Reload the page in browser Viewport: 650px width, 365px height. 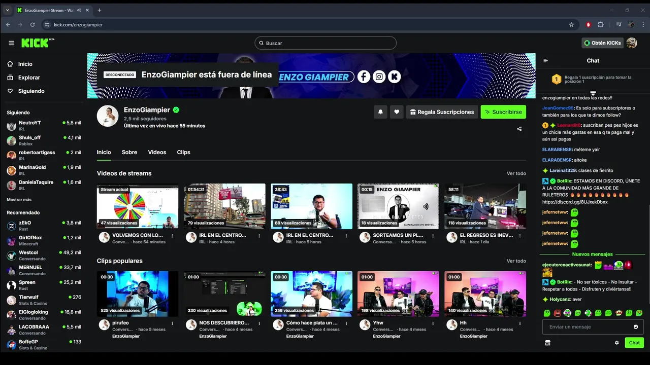(32, 24)
